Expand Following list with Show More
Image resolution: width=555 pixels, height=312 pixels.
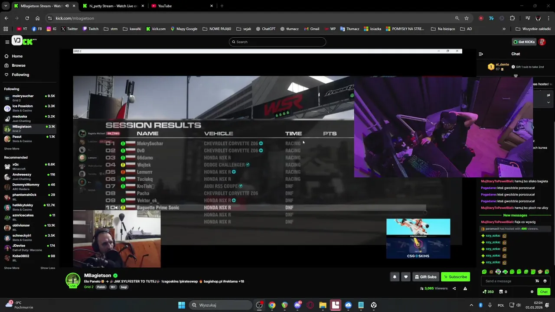[12, 149]
